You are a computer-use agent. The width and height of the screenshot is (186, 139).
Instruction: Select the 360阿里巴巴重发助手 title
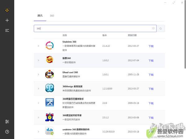[73, 99]
